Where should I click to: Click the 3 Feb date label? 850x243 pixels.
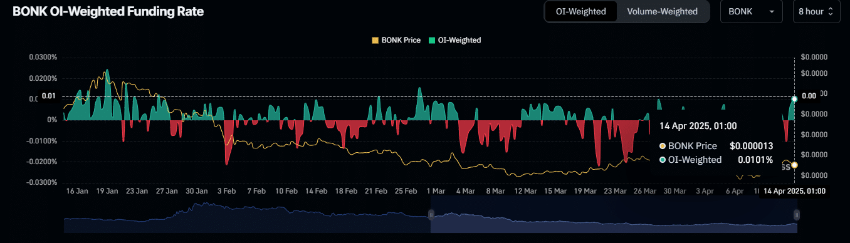pyautogui.click(x=227, y=191)
